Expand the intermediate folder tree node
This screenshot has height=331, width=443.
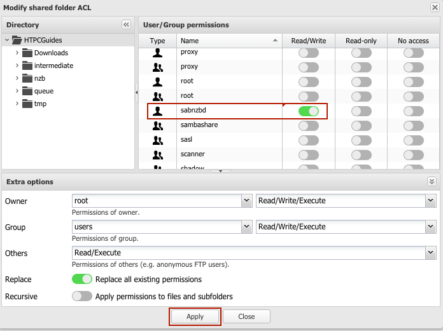point(17,65)
